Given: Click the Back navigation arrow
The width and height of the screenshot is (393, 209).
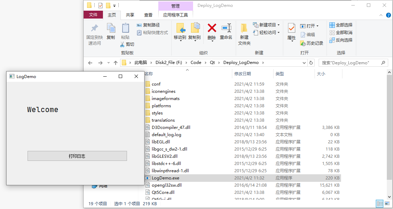Looking at the screenshot, I should (x=90, y=63).
